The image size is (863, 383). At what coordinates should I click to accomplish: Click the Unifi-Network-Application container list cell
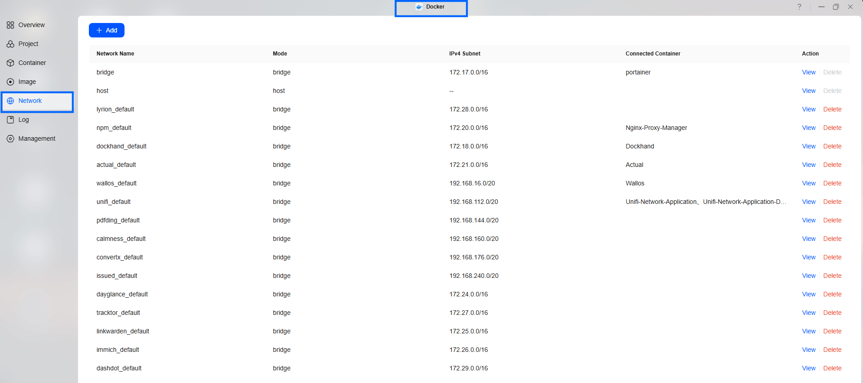(x=706, y=202)
